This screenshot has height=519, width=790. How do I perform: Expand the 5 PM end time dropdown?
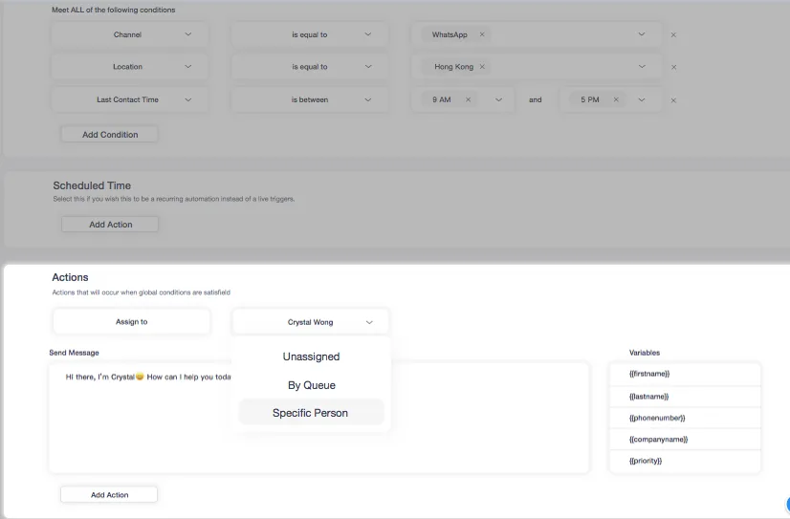click(x=642, y=99)
